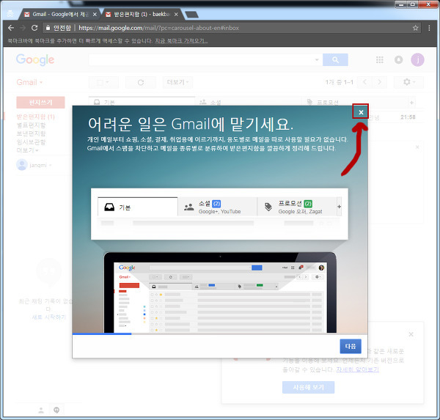
Task: Click the plus icon beside 프로모션 preview tab
Action: [x=339, y=207]
